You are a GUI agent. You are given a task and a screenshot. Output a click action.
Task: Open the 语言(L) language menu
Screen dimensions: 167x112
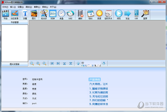tap(45, 7)
